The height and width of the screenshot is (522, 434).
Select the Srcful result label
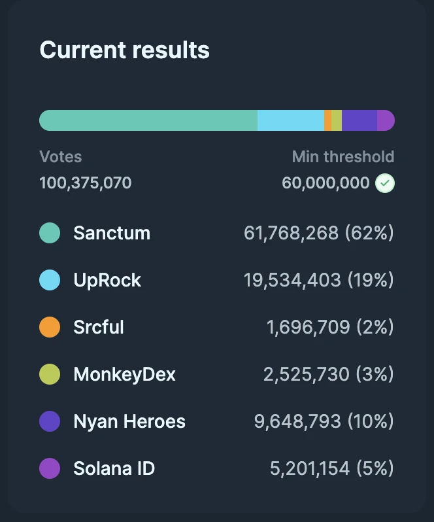tap(99, 327)
